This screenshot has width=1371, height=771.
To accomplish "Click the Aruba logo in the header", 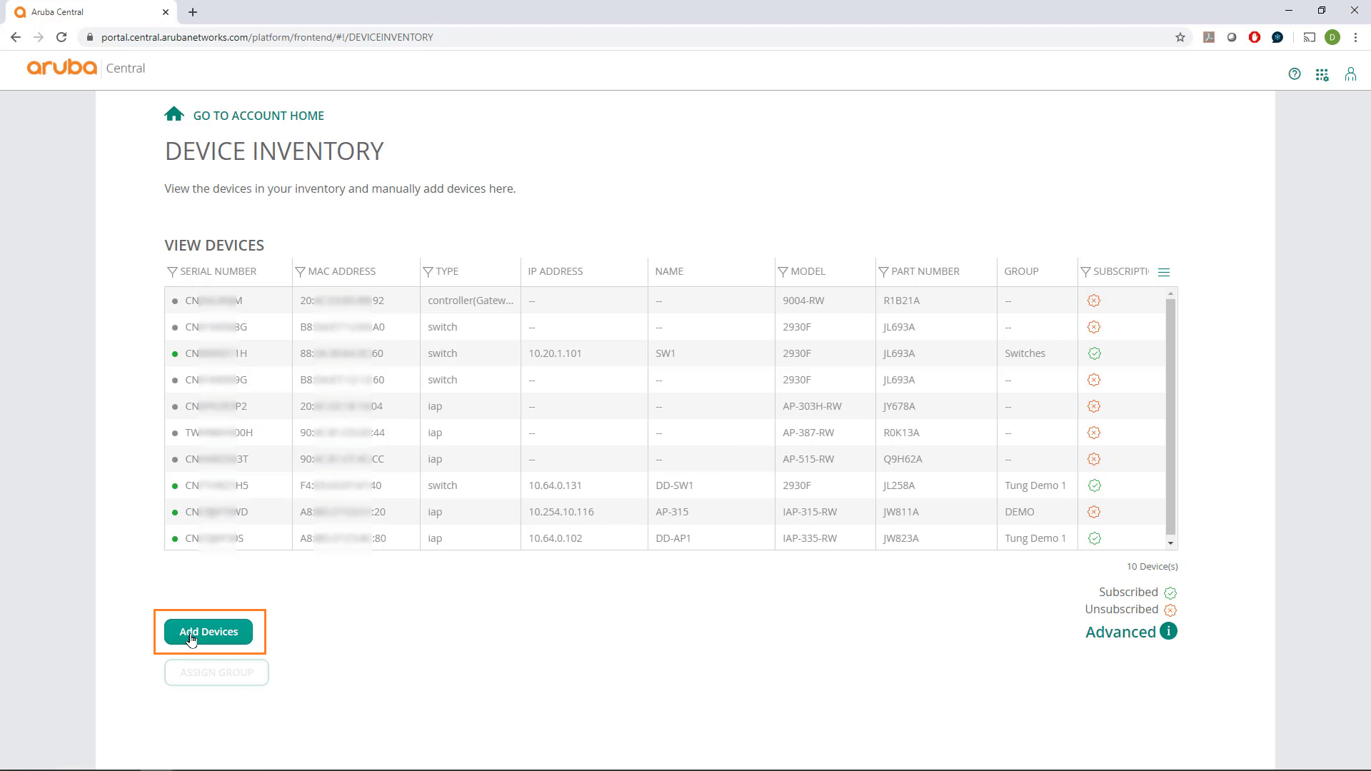I will pos(61,67).
